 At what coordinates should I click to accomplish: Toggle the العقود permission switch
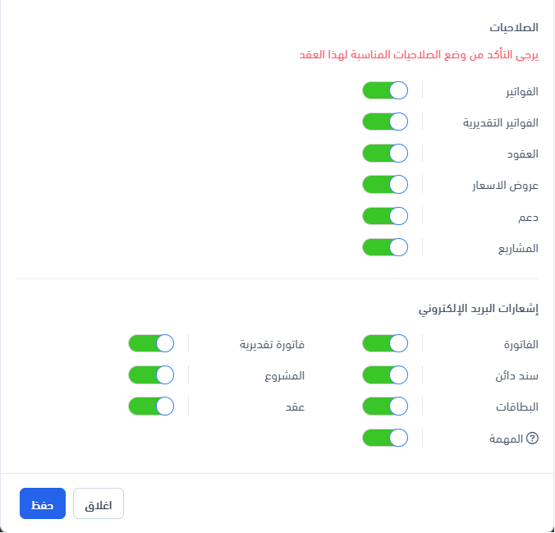point(385,153)
